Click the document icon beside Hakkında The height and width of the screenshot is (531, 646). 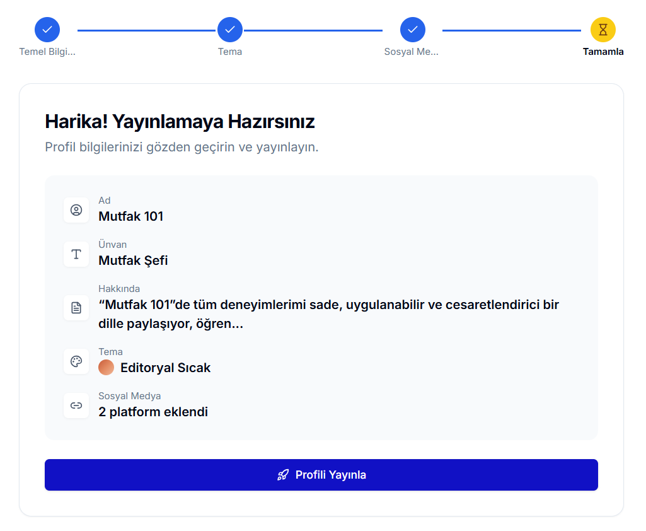pos(76,308)
